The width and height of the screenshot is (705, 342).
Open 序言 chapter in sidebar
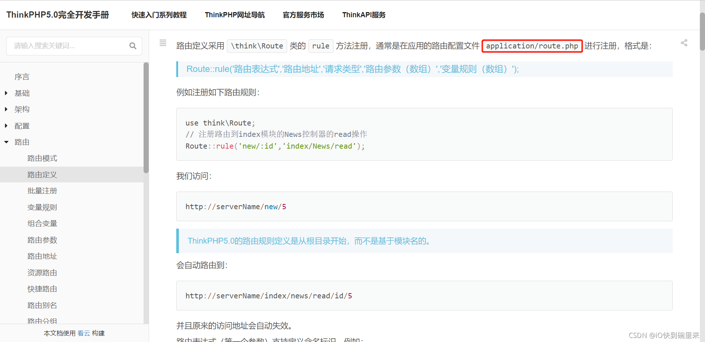22,77
